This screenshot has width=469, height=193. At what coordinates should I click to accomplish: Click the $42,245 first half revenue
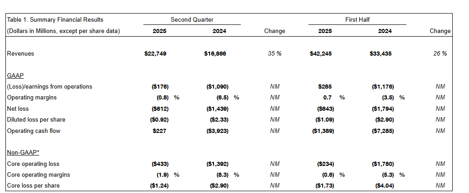click(x=322, y=53)
